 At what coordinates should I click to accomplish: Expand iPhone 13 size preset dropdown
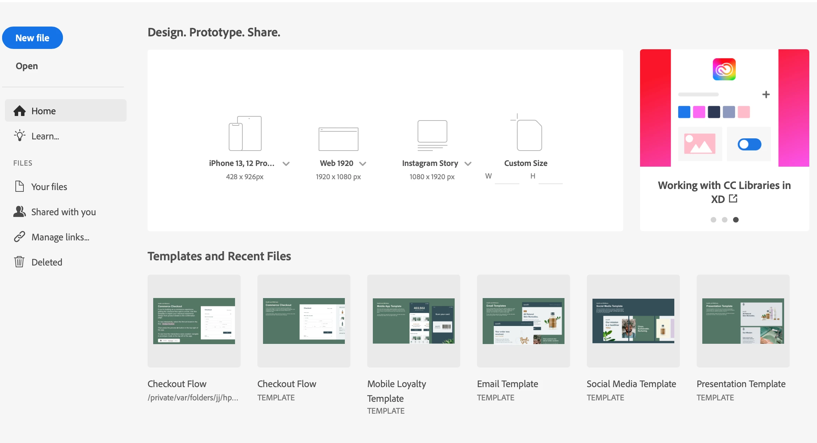pyautogui.click(x=286, y=164)
